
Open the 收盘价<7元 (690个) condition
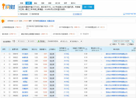click(x=70, y=27)
